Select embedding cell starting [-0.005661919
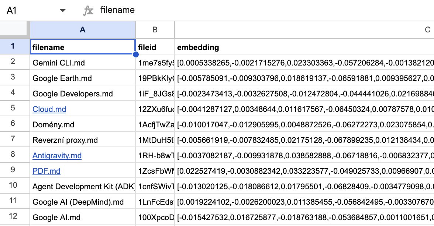This screenshot has width=434, height=226. point(304,140)
